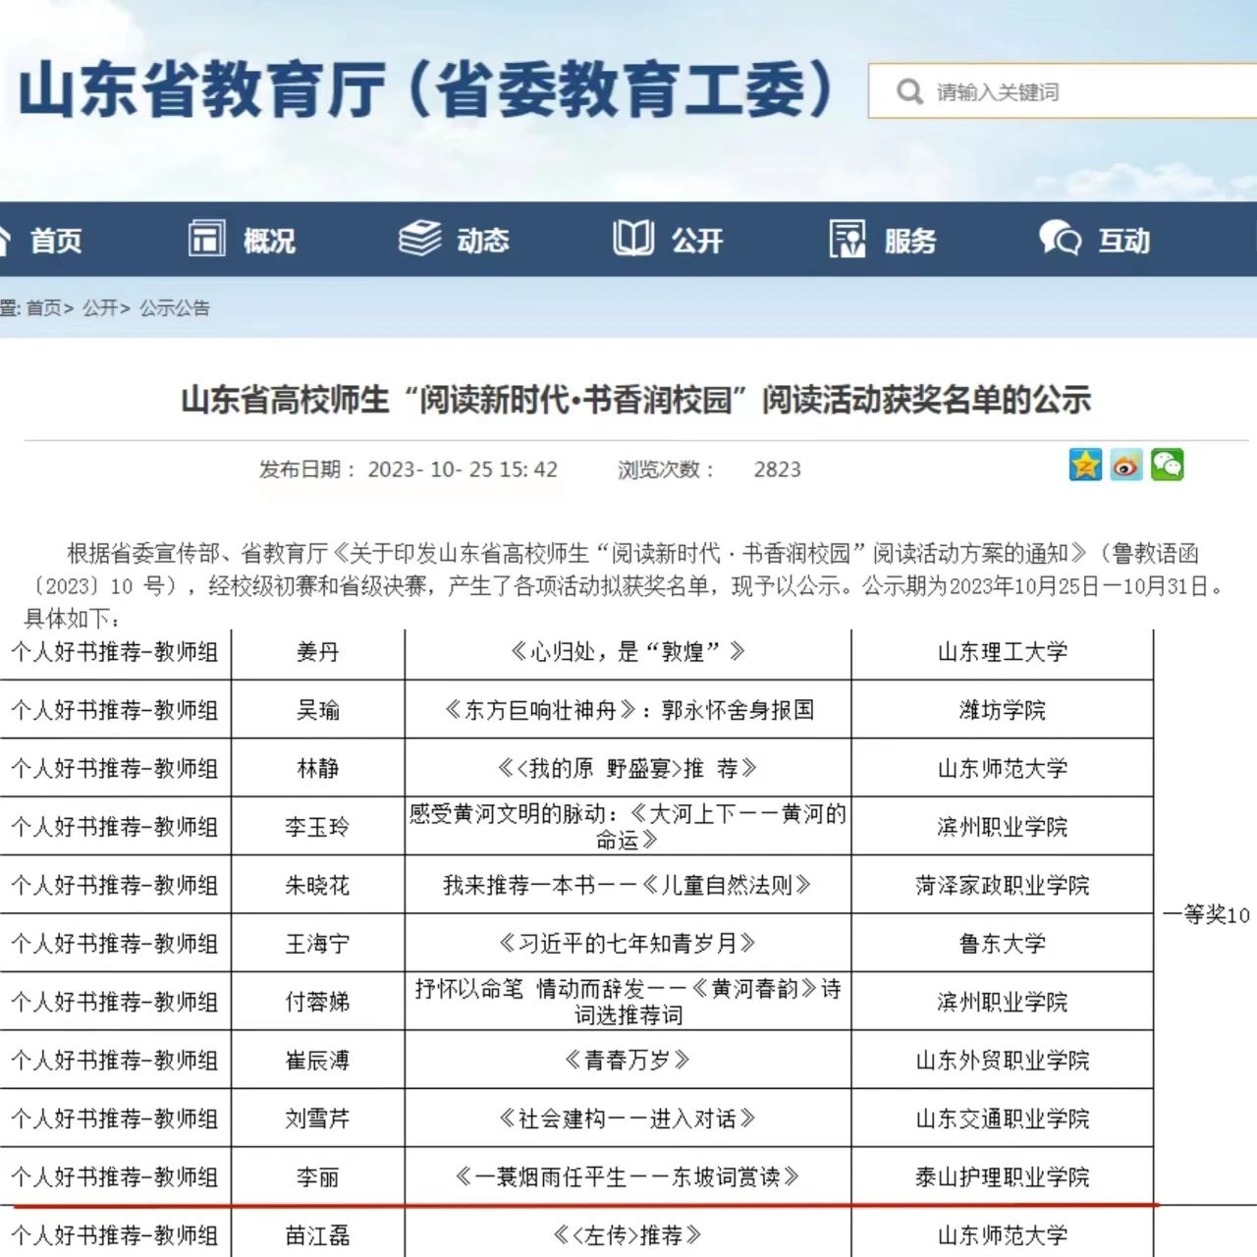
Task: Click the chat-bubbles icon beside 互动
Action: (x=1059, y=238)
